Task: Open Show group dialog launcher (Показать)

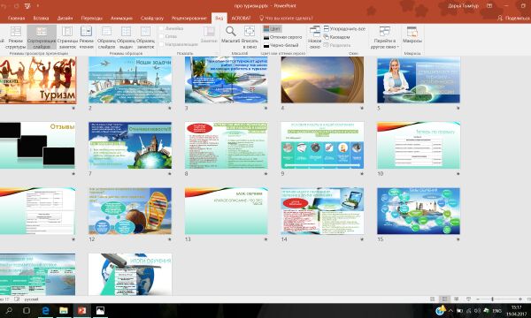Action: tap(217, 53)
